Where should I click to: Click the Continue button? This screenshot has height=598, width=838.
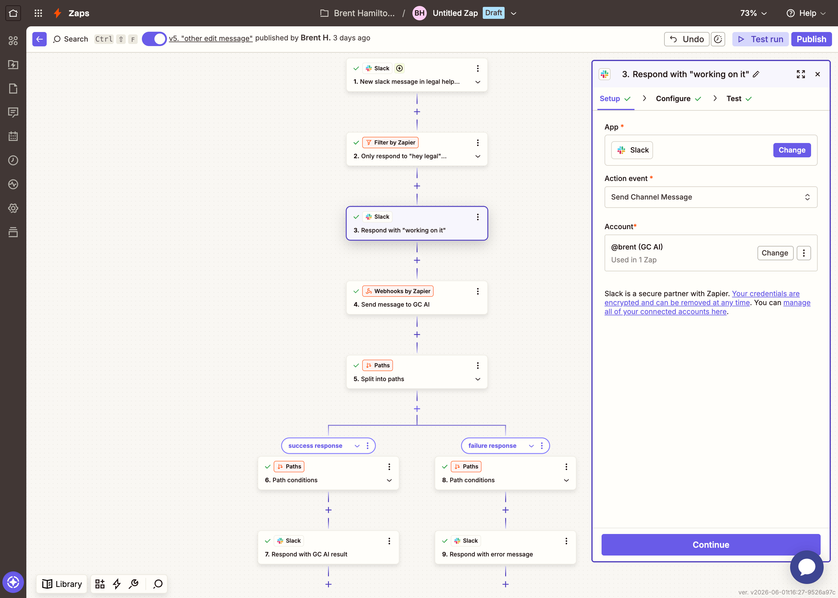711,545
